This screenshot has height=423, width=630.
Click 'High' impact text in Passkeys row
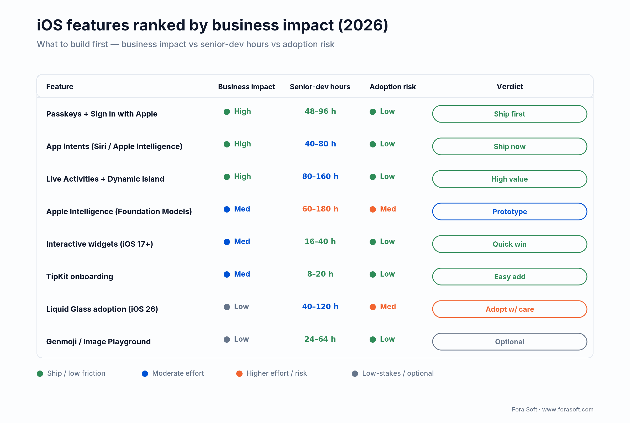point(242,112)
